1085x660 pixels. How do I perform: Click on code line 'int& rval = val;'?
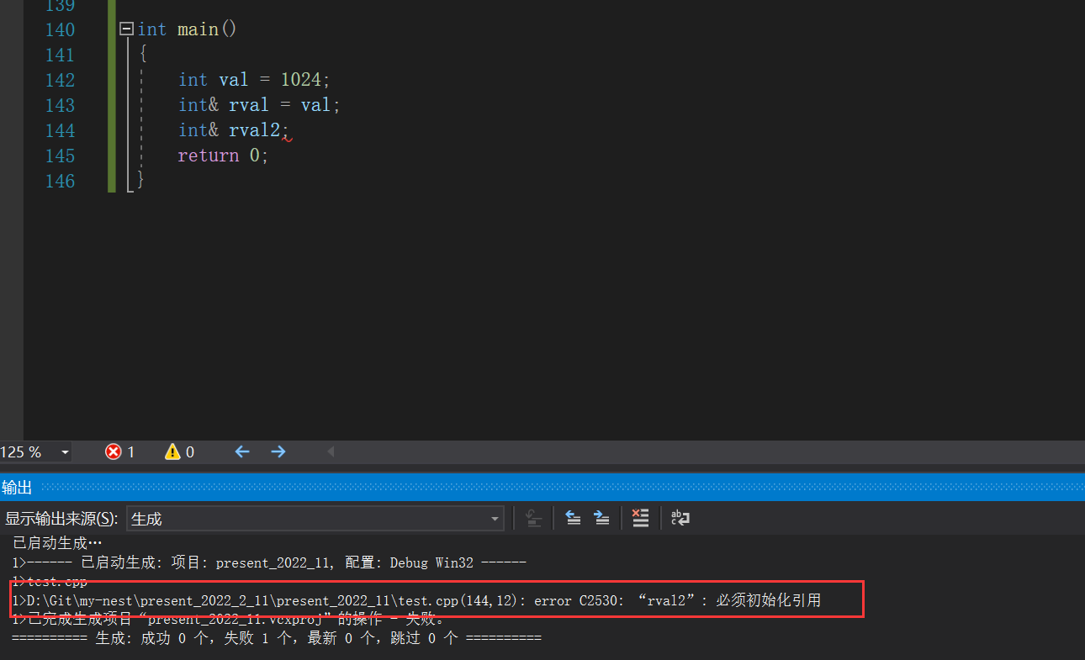(x=259, y=105)
